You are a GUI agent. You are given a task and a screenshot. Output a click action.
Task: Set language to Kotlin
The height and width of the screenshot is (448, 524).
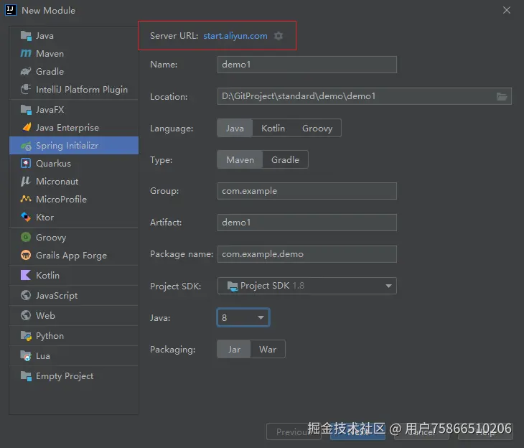click(x=273, y=128)
